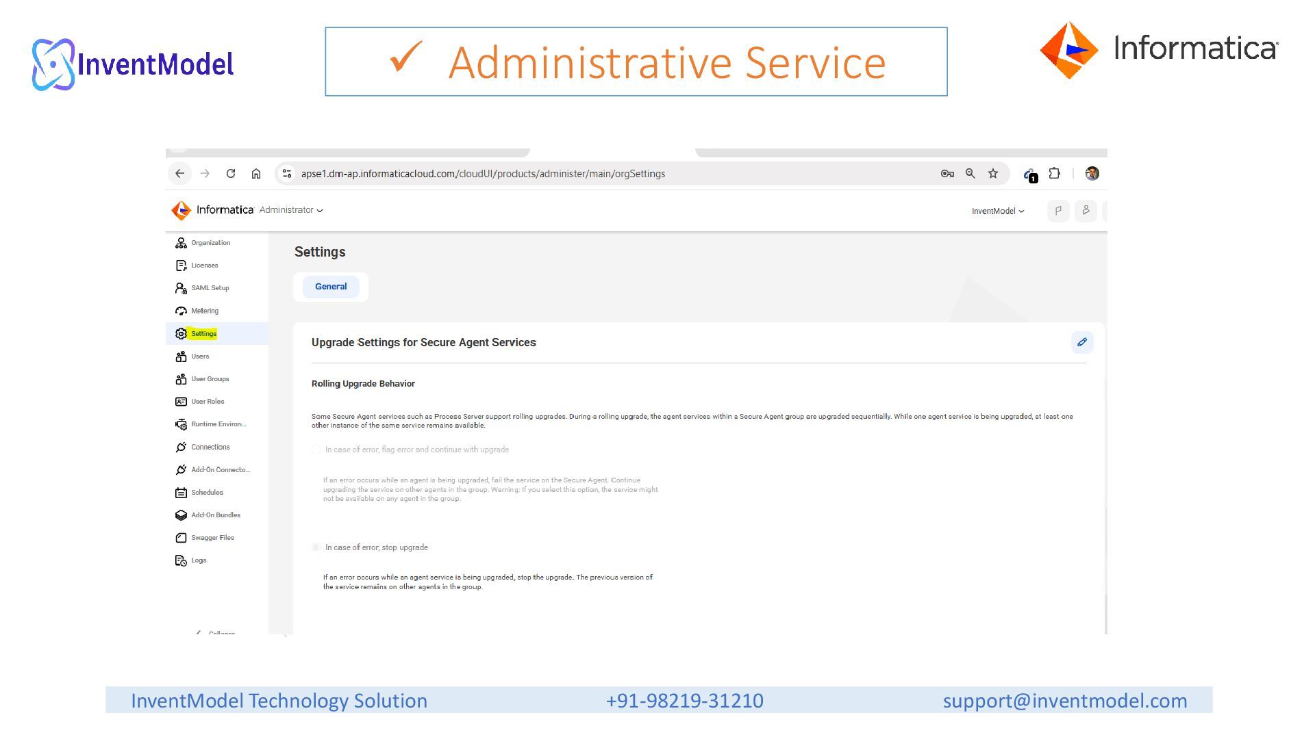Image resolution: width=1315 pixels, height=739 pixels.
Task: Open the extension icon with badge 1
Action: (1030, 175)
